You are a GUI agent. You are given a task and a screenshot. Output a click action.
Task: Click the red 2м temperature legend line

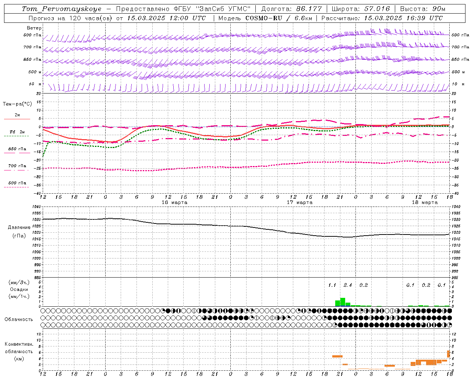click(x=17, y=119)
